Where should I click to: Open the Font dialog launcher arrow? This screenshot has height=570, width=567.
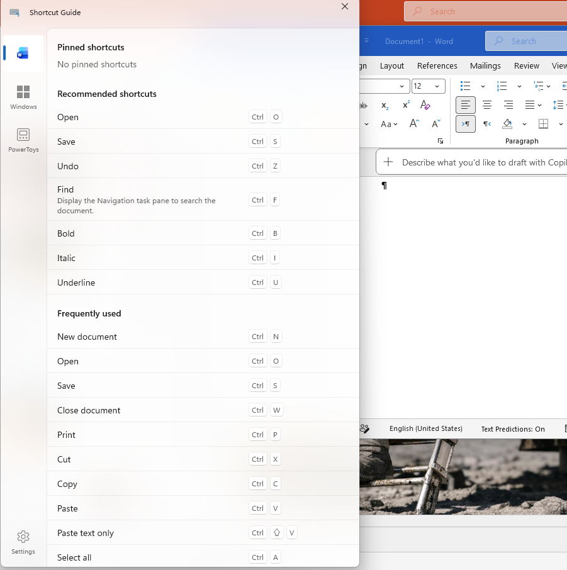(441, 141)
